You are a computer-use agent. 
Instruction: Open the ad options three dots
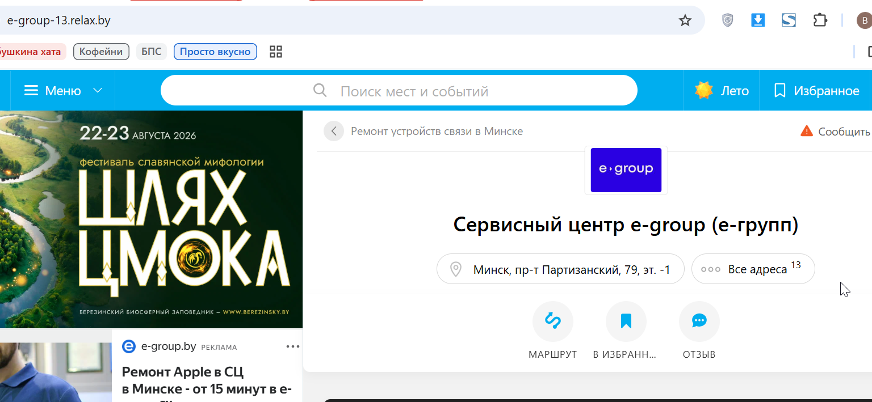click(x=292, y=346)
